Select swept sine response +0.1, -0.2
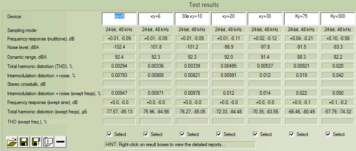Screen dimensions: 356x151 point(338,102)
